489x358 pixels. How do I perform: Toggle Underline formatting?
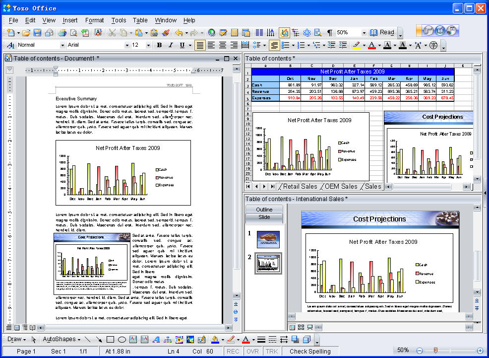pos(182,45)
